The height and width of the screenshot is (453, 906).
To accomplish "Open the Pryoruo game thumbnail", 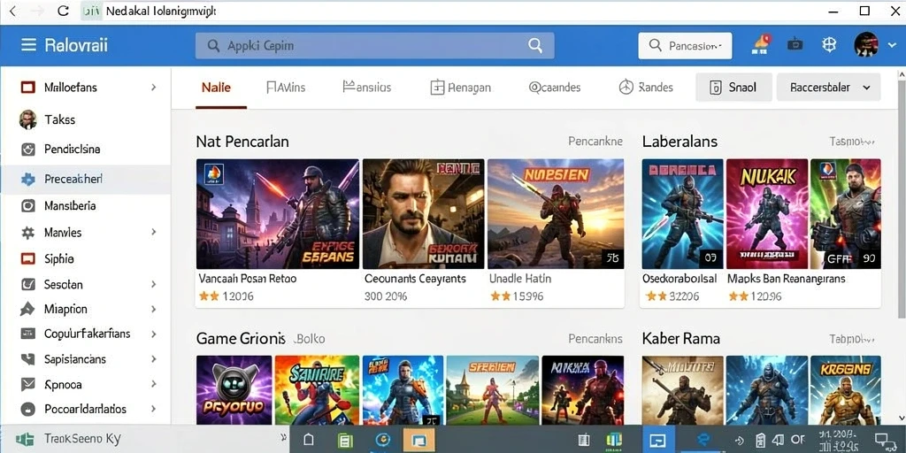I will click(234, 390).
